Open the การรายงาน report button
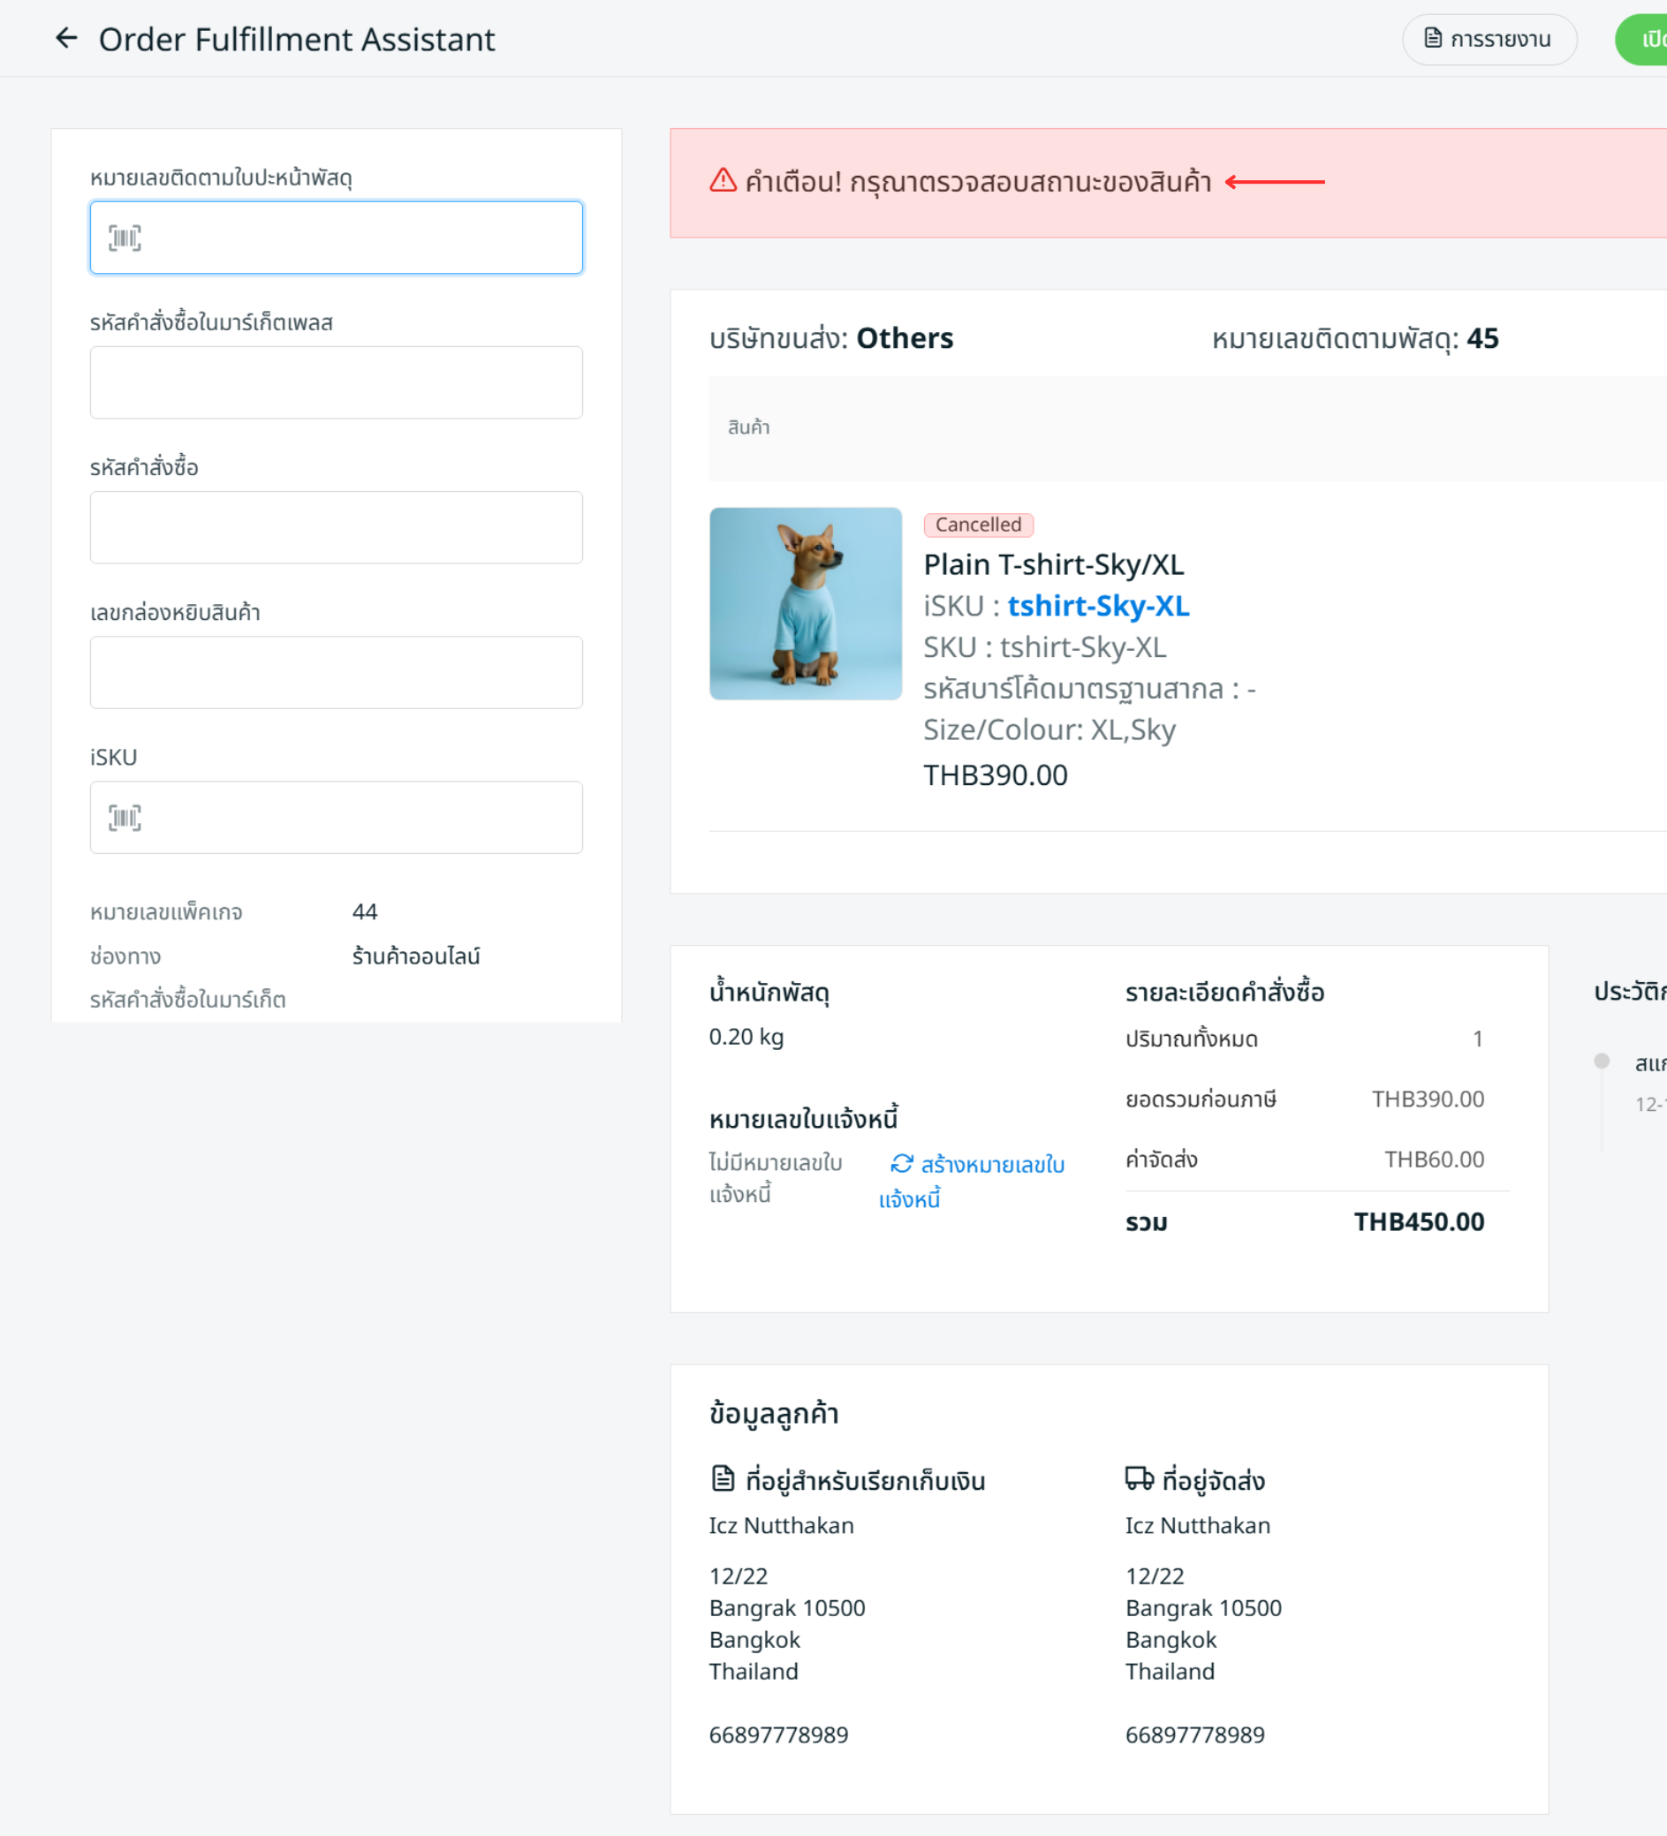 click(x=1489, y=39)
